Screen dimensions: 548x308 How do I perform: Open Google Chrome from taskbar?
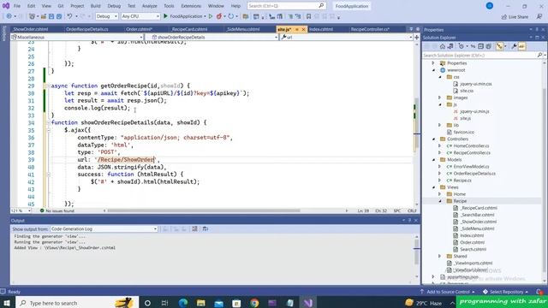(254, 303)
